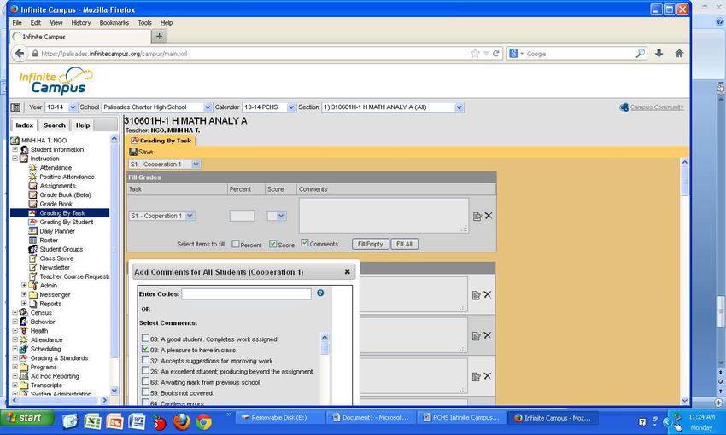Click the Save disk icon
Screen dimensions: 726x435
133,152
